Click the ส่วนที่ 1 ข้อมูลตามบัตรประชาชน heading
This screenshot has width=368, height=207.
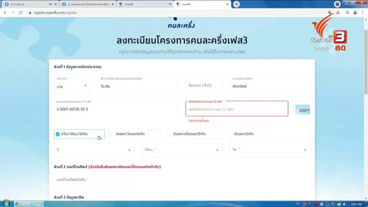(78, 67)
